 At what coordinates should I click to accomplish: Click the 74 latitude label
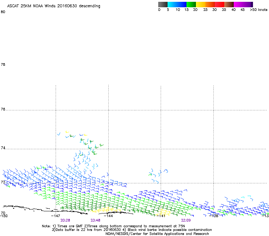coord(3,148)
